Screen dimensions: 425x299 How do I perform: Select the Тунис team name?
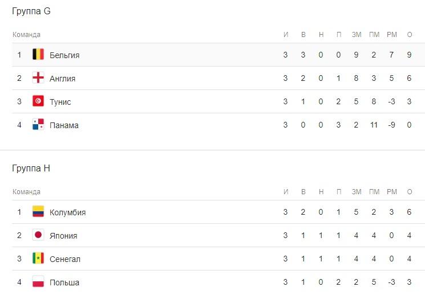60,102
